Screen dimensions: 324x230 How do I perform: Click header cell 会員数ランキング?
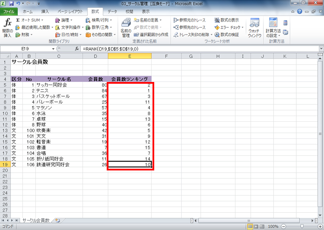130,79
